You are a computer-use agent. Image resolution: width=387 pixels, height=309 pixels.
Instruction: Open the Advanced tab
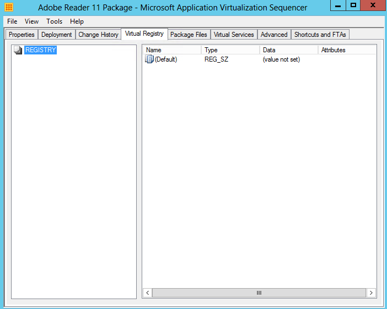[274, 35]
